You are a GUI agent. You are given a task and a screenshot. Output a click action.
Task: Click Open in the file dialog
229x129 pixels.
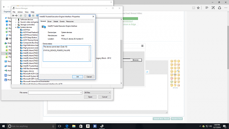(90, 97)
